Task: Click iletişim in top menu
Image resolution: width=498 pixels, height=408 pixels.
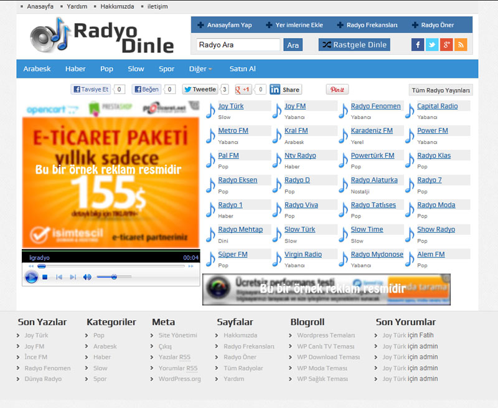Action: 157,6
